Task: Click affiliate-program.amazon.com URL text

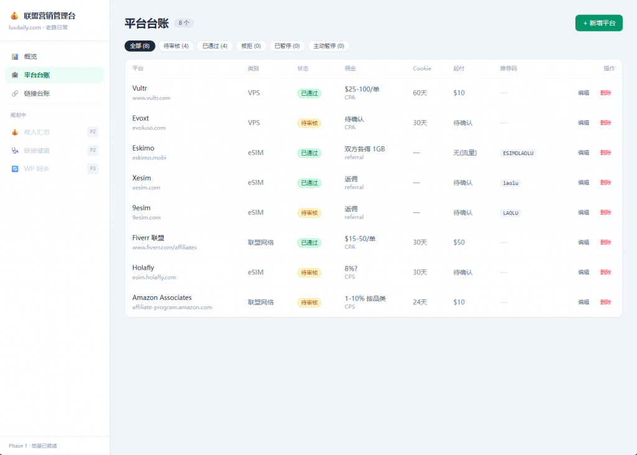Action: click(172, 307)
